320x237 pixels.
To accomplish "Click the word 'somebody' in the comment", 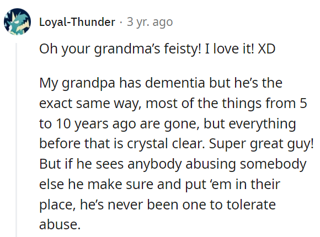I will pos(273,164).
